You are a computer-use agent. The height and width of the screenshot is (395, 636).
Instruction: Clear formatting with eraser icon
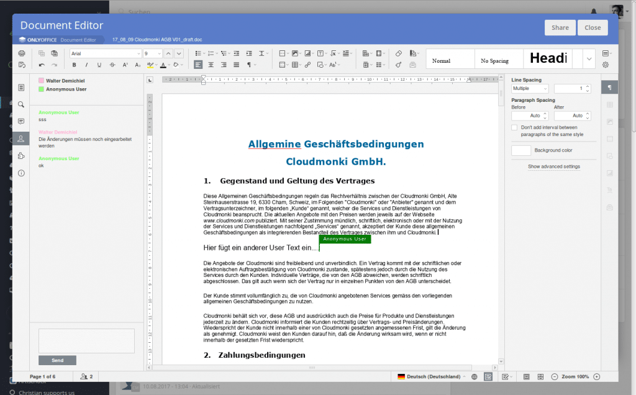coord(399,53)
